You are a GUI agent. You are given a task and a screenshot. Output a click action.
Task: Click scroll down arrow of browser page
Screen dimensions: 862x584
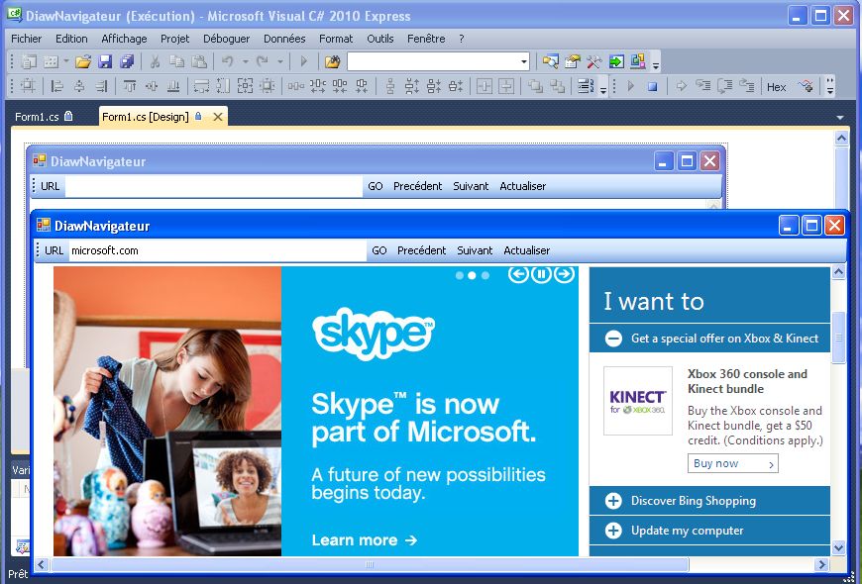point(839,547)
